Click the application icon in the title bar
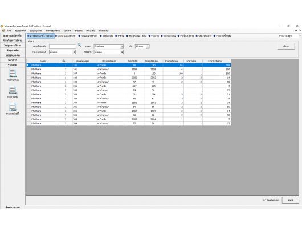The image size is (302, 234). click(x=2, y=26)
